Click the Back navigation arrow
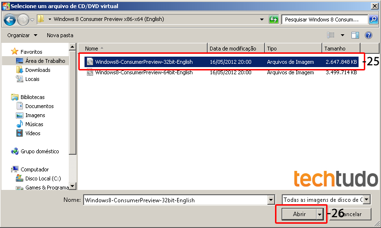 pos(10,20)
